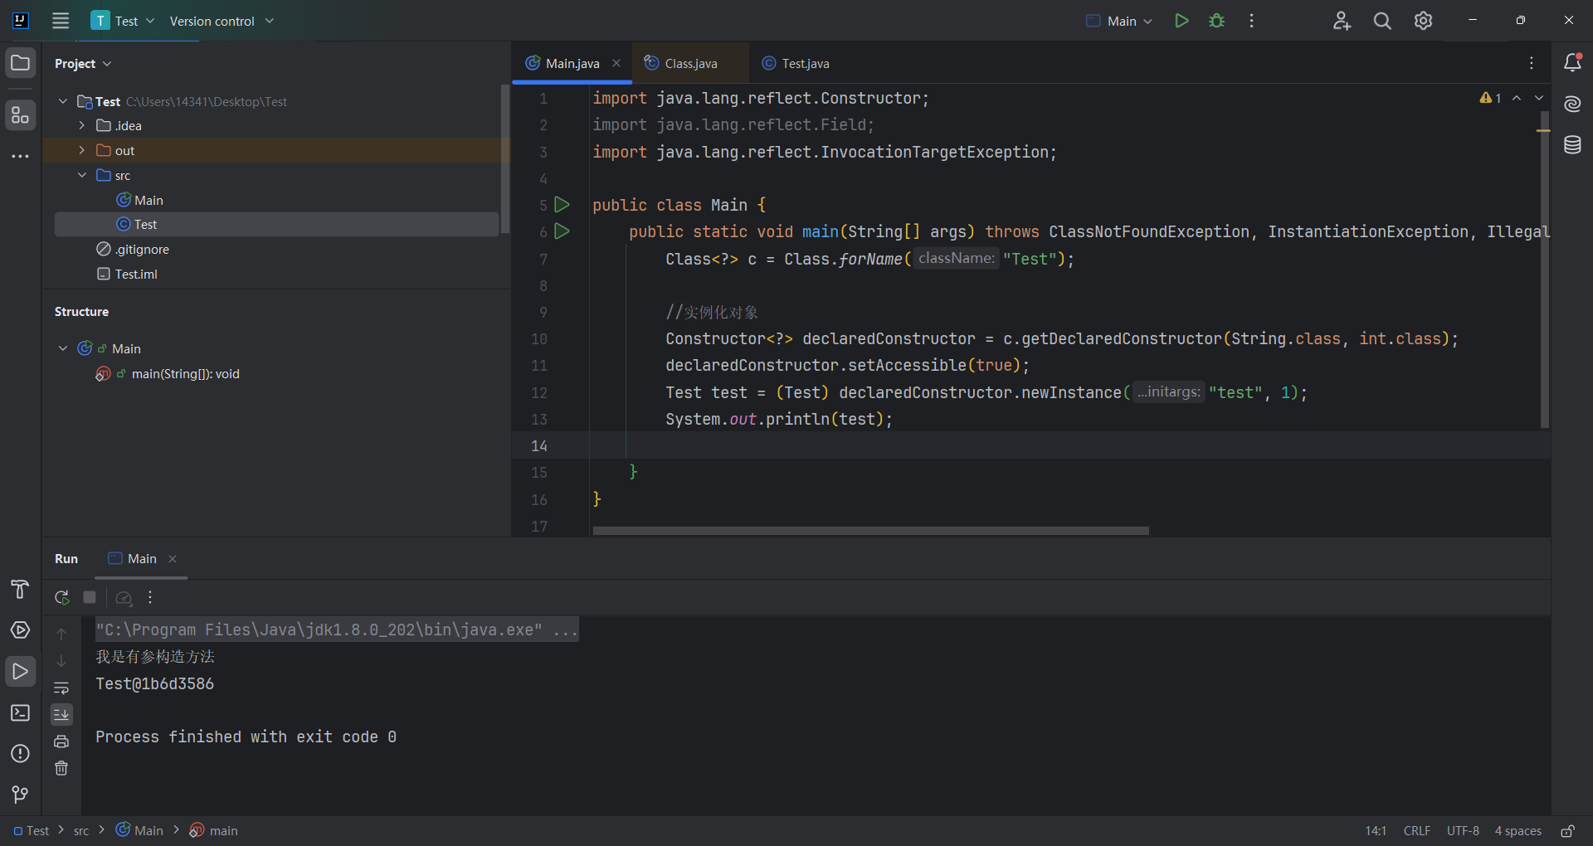The image size is (1593, 846).
Task: Open editor tabs options menu
Action: click(1532, 63)
